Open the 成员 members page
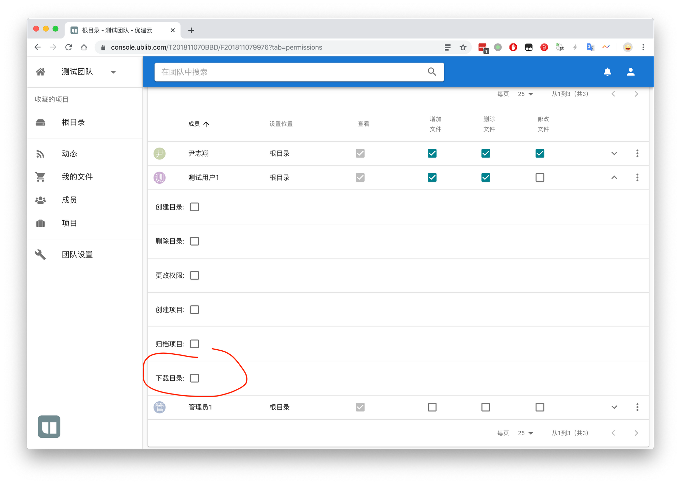This screenshot has width=681, height=485. point(69,200)
